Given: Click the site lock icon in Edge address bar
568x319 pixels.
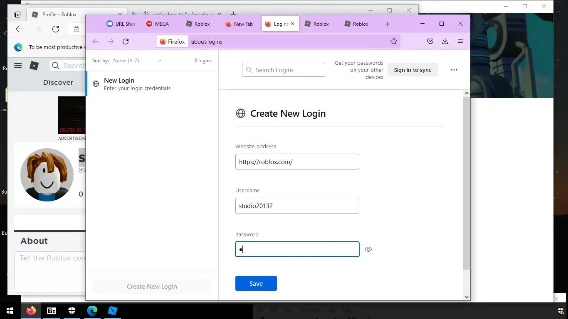Looking at the screenshot, I should 76,29.
